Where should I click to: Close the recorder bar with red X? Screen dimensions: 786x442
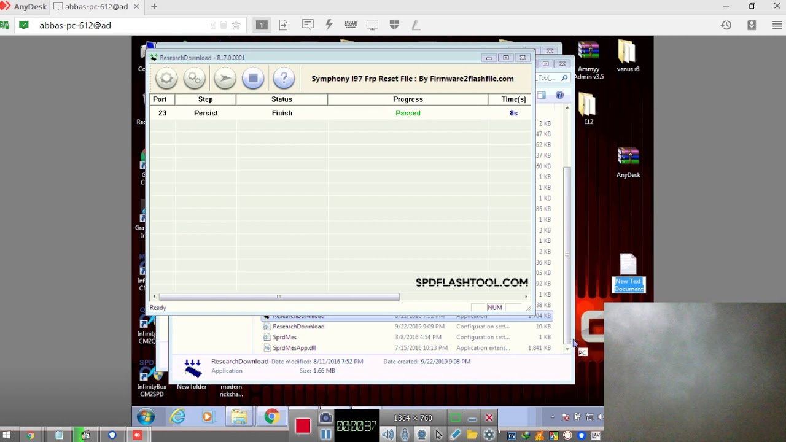tap(489, 418)
